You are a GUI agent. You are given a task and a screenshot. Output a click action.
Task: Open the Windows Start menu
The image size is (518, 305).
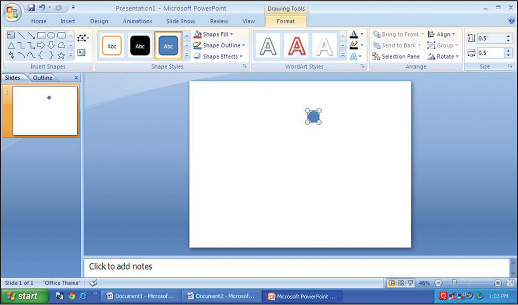25,296
